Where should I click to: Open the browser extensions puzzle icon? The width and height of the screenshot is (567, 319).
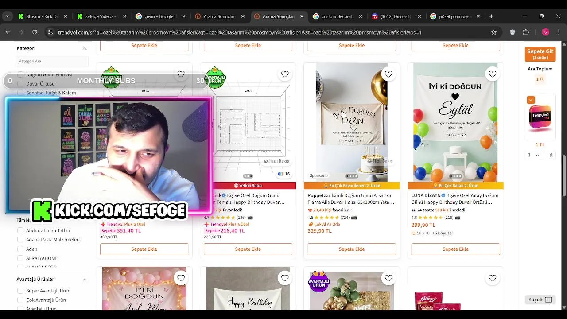526,32
